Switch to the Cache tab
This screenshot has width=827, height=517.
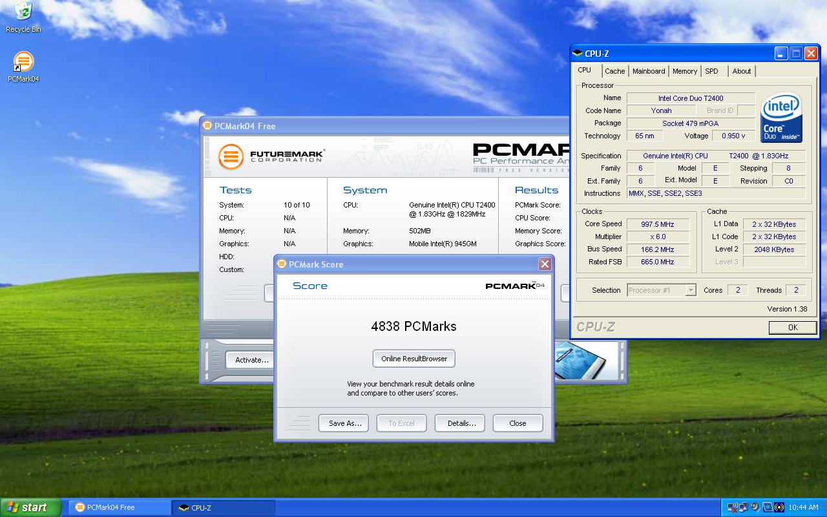pos(615,71)
